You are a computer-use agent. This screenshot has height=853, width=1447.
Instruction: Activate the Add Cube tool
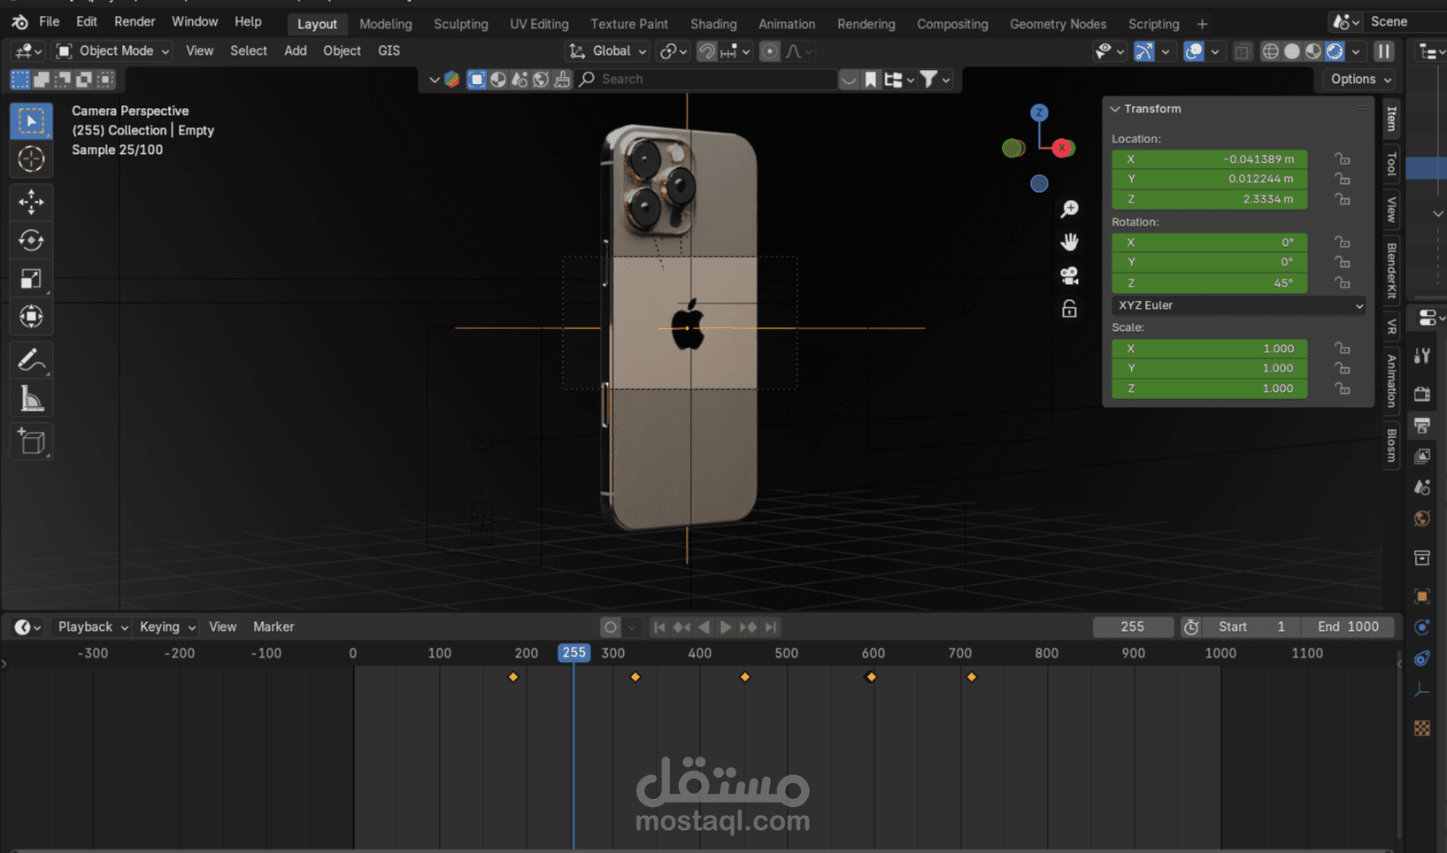(x=31, y=442)
